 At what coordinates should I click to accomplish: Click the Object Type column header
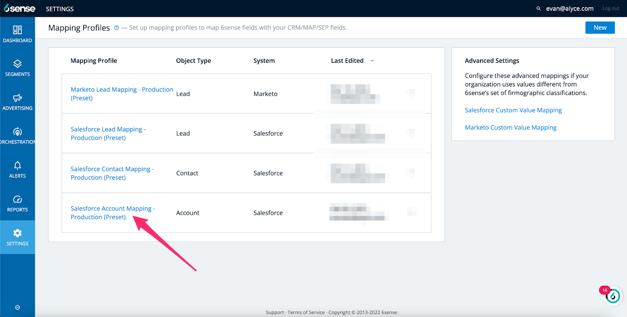[194, 61]
